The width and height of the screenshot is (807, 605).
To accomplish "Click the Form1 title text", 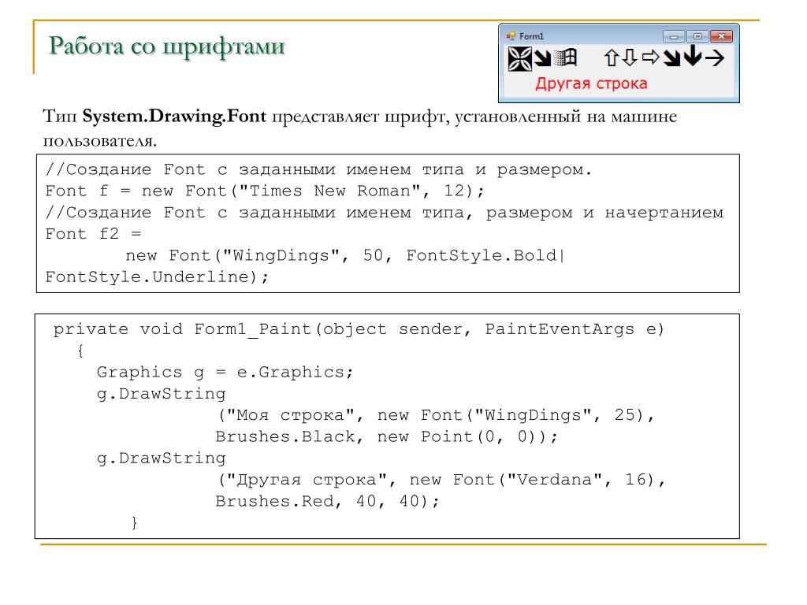I will click(532, 36).
